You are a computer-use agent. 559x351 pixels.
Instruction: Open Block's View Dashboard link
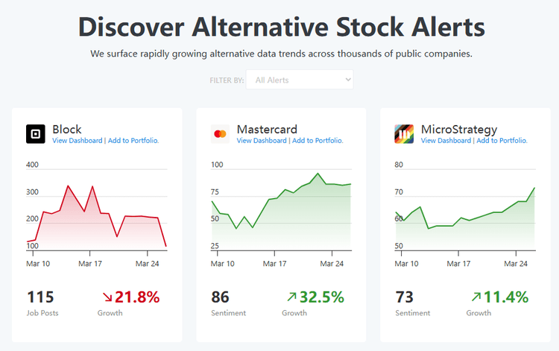pos(78,140)
